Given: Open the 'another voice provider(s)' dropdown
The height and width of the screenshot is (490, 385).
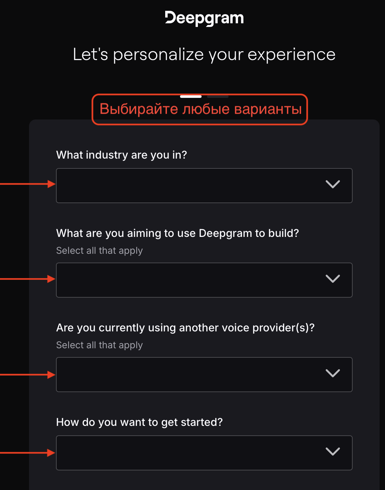Looking at the screenshot, I should 204,375.
